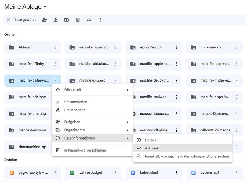Image resolution: width=246 pixels, height=182 pixels.
Task: Click the shared folder icon of Apple-Watch
Action: [133, 47]
